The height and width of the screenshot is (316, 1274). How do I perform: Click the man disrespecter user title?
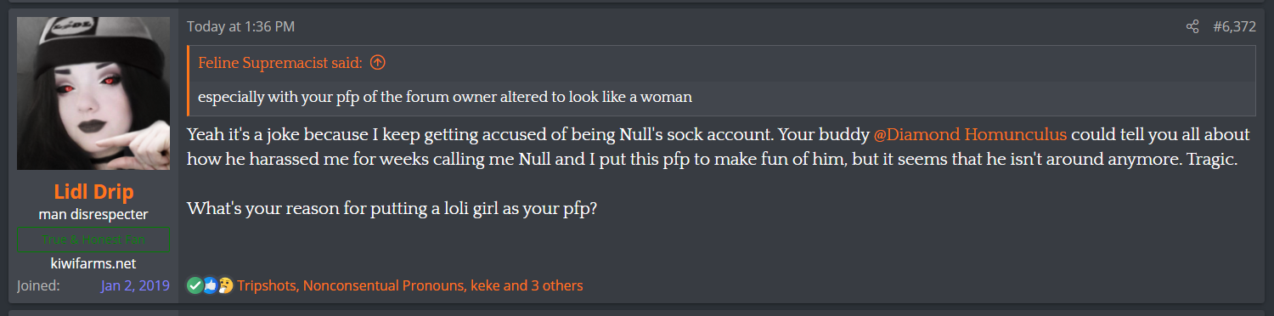point(93,215)
